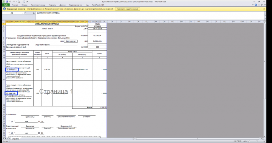The image size is (272, 143).
Task: Open the Файл tab
Action: pos(6,5)
